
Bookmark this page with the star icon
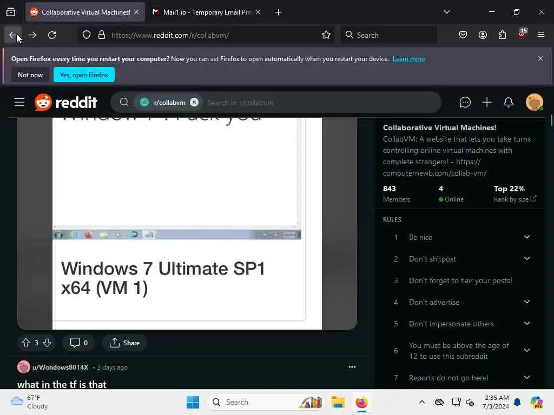[x=326, y=35]
